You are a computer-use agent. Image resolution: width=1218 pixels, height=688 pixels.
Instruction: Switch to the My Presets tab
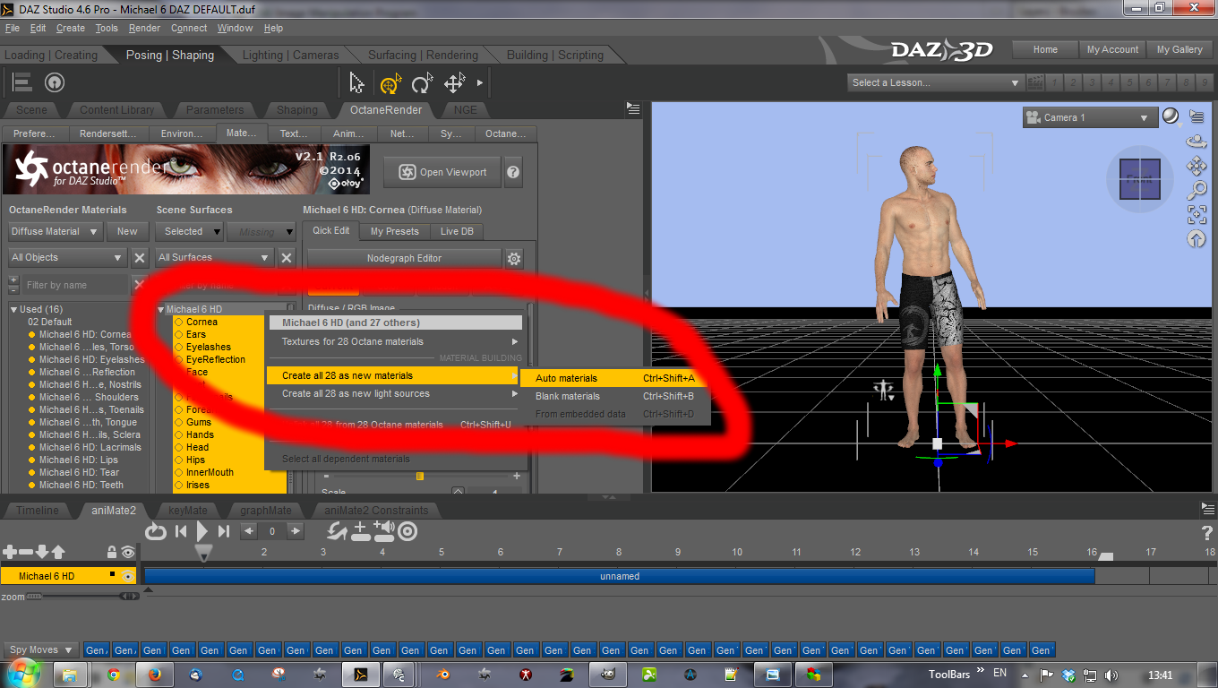[395, 231]
